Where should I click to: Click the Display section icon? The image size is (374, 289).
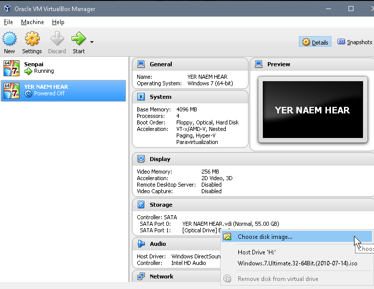141,159
